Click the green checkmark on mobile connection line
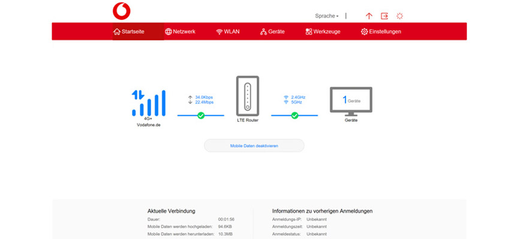 tap(201, 115)
